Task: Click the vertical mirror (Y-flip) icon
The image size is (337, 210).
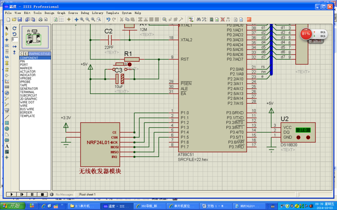Action: [14, 52]
